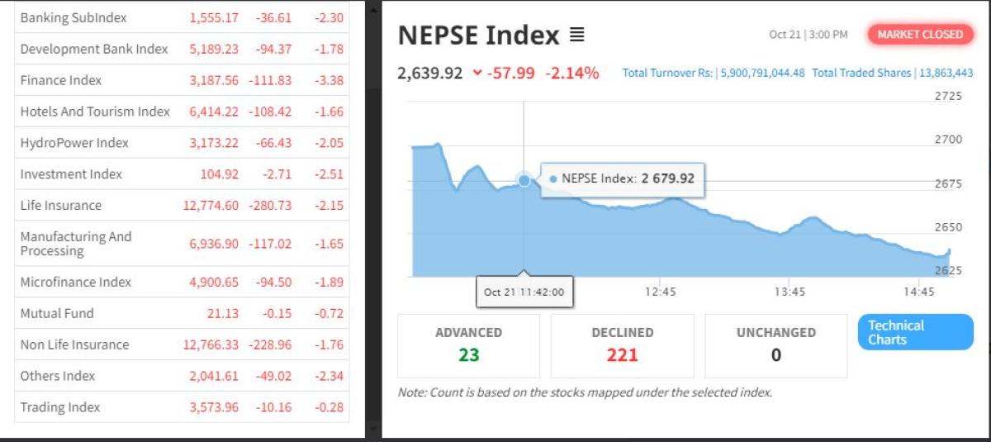Image resolution: width=991 pixels, height=442 pixels.
Task: Select Finance Index from the list
Action: pos(61,80)
